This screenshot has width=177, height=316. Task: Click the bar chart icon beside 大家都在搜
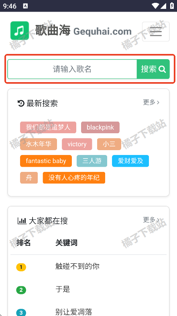22,221
